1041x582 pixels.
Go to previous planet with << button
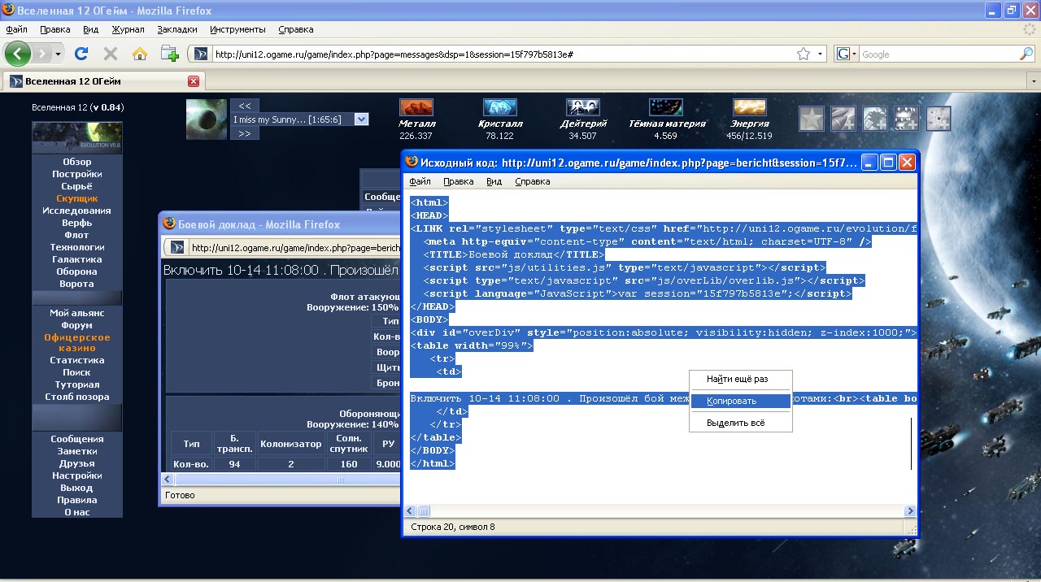click(244, 106)
